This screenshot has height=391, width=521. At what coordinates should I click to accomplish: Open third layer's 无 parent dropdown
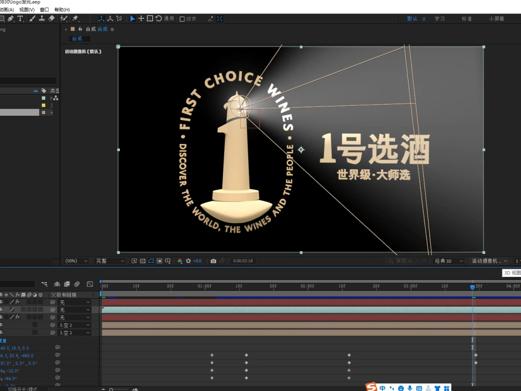[75, 317]
